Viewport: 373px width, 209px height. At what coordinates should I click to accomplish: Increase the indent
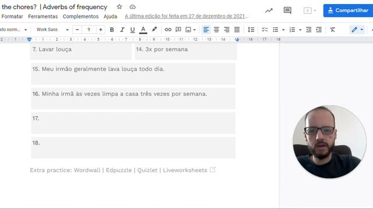tap(319, 30)
